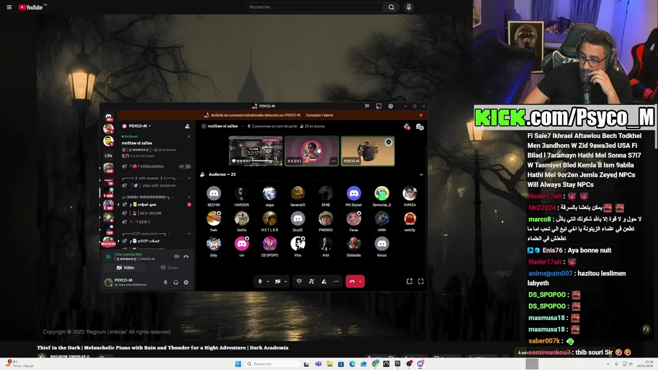Viewport: 658px width, 370px height.
Task: Join 'play with streamer' voice channel
Action: [154, 186]
